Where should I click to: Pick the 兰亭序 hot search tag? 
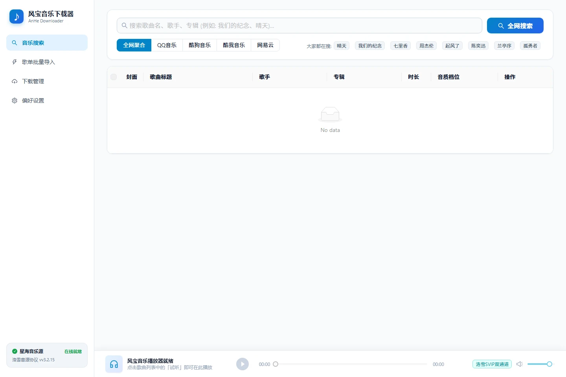click(x=504, y=46)
